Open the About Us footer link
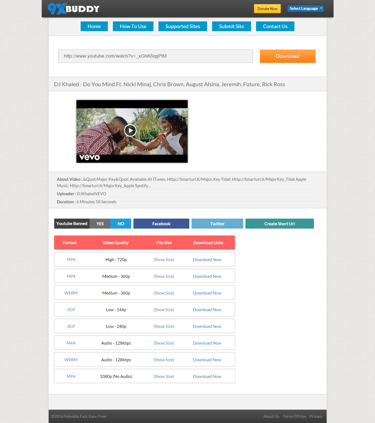The width and height of the screenshot is (375, 423). click(271, 416)
